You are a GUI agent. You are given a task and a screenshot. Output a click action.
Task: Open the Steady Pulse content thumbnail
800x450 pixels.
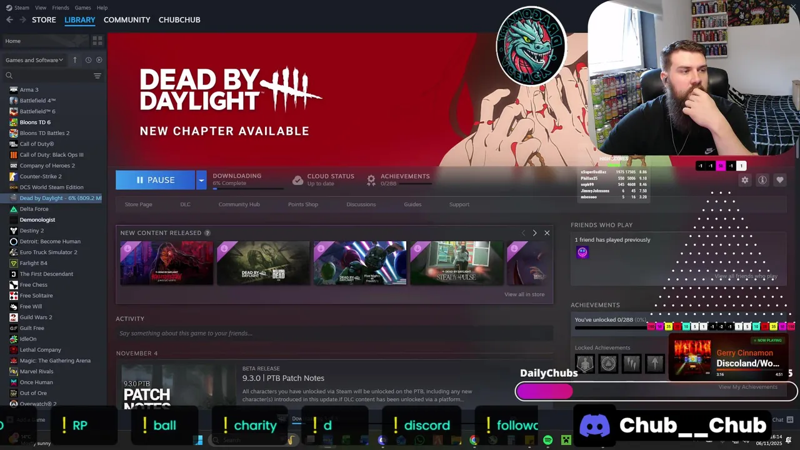click(x=457, y=263)
